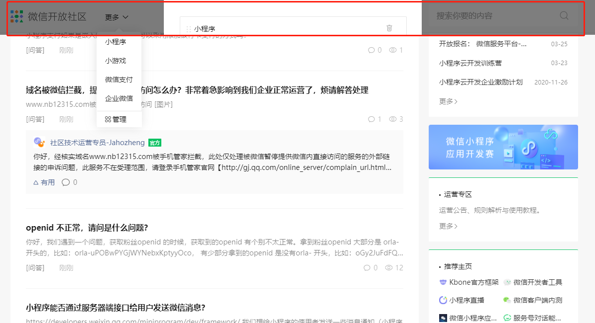Choose 企业微信 in the dropdown menu

(x=119, y=98)
